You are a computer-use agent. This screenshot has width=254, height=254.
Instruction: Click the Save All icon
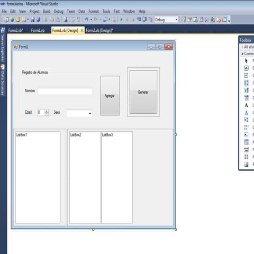point(39,20)
